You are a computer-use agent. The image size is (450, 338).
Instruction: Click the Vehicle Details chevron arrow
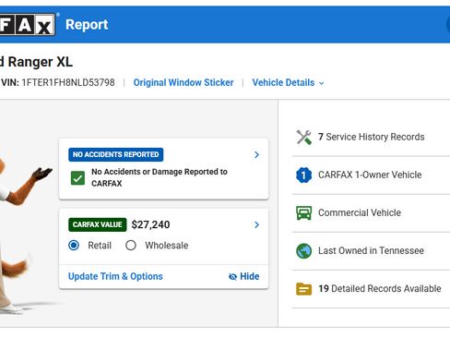coord(322,83)
